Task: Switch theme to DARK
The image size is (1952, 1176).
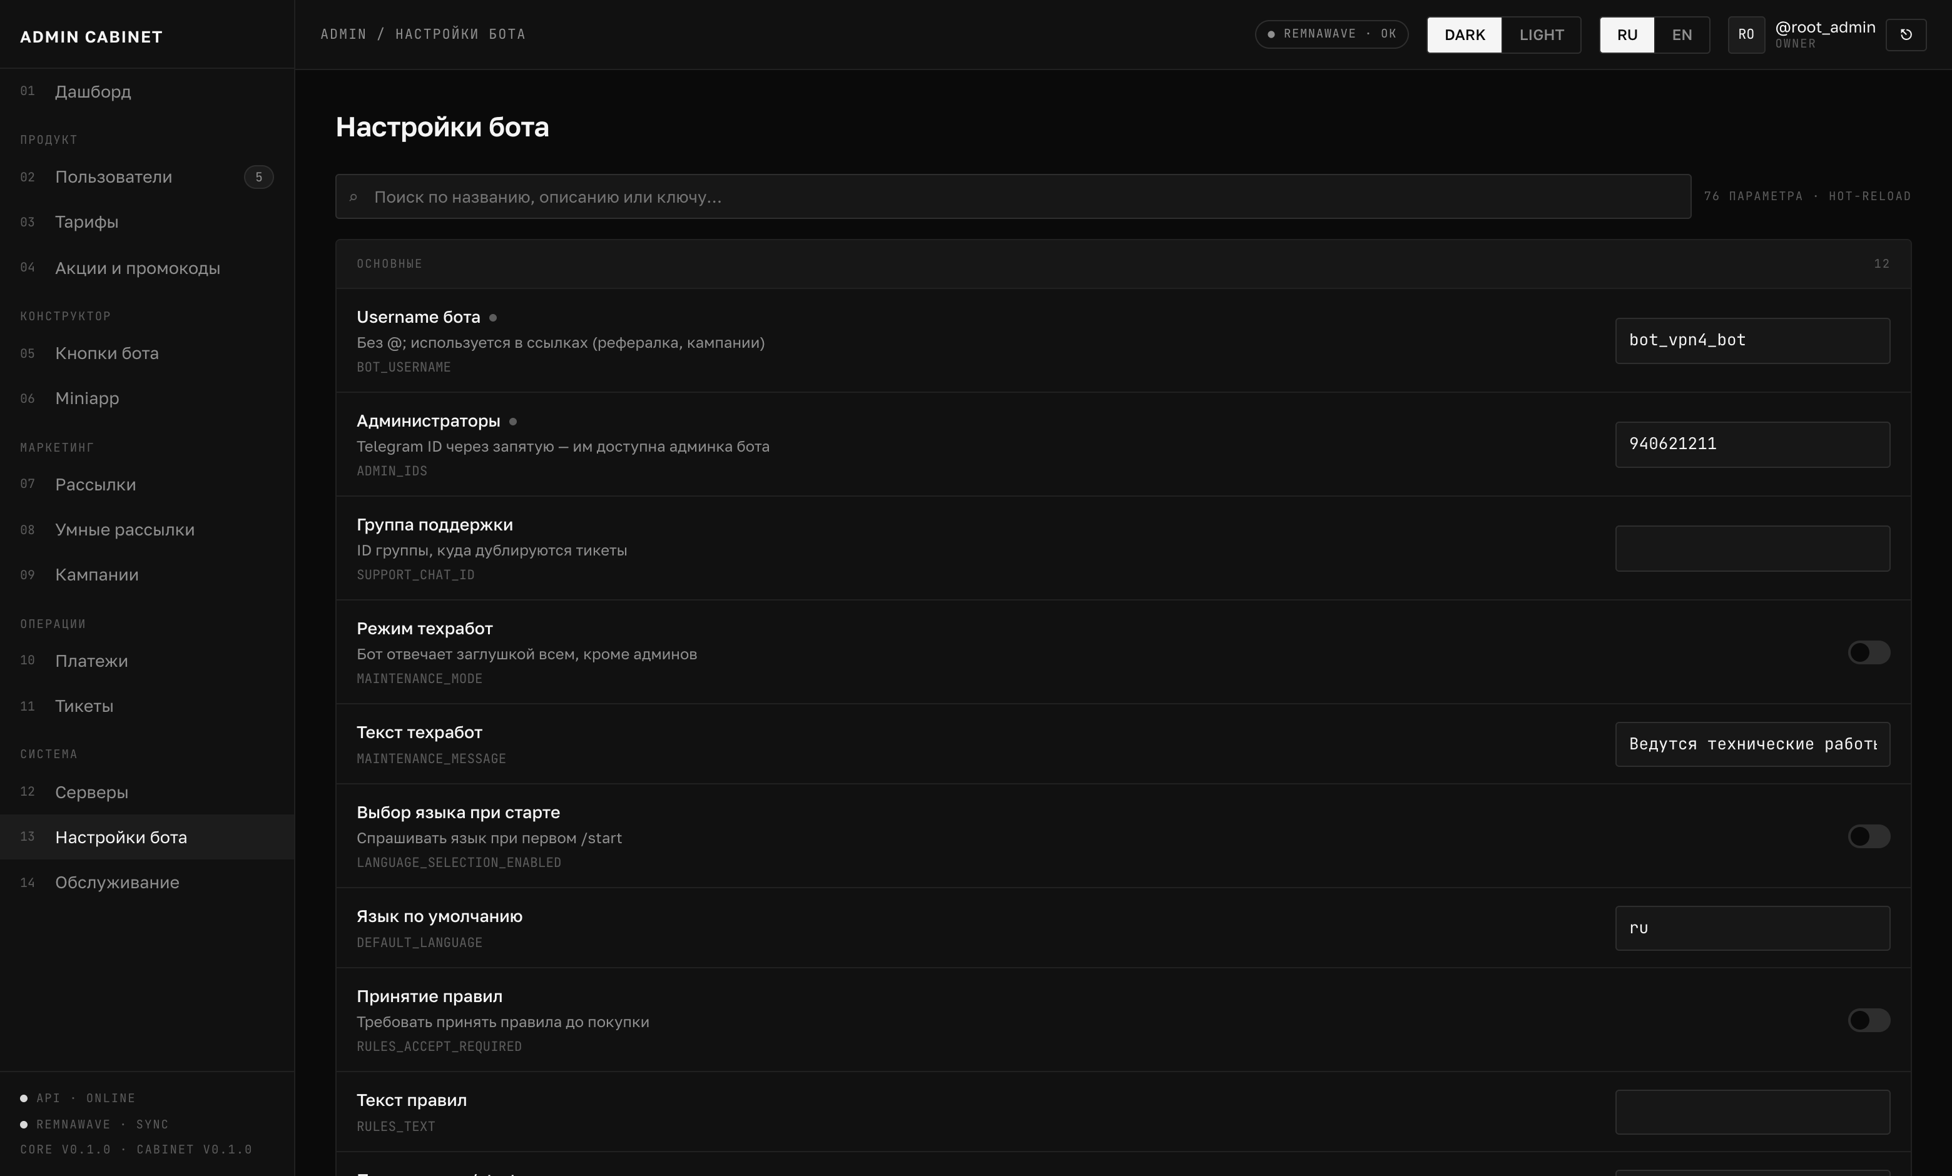Action: [1464, 35]
